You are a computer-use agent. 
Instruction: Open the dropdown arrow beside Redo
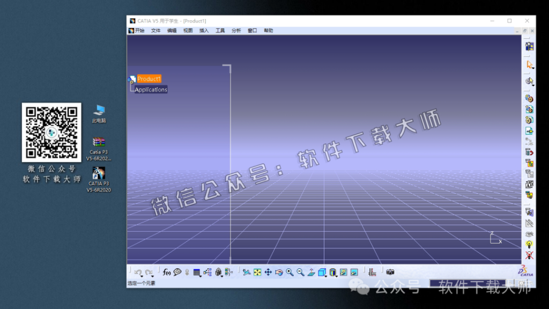(x=152, y=276)
